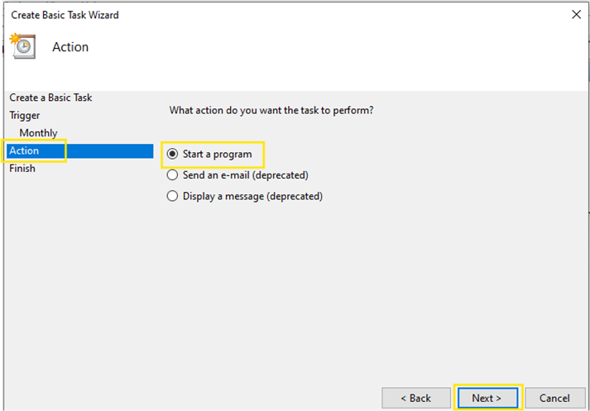The width and height of the screenshot is (590, 411).
Task: Click the Create Basic Task Wizard title
Action: (x=65, y=15)
